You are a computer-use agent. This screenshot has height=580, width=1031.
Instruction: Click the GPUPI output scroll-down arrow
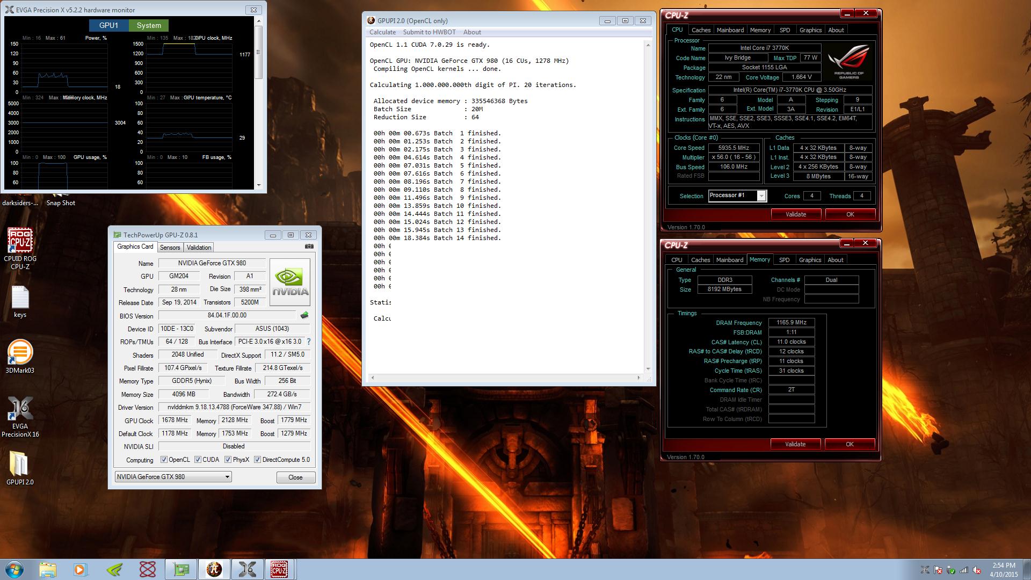click(x=648, y=369)
